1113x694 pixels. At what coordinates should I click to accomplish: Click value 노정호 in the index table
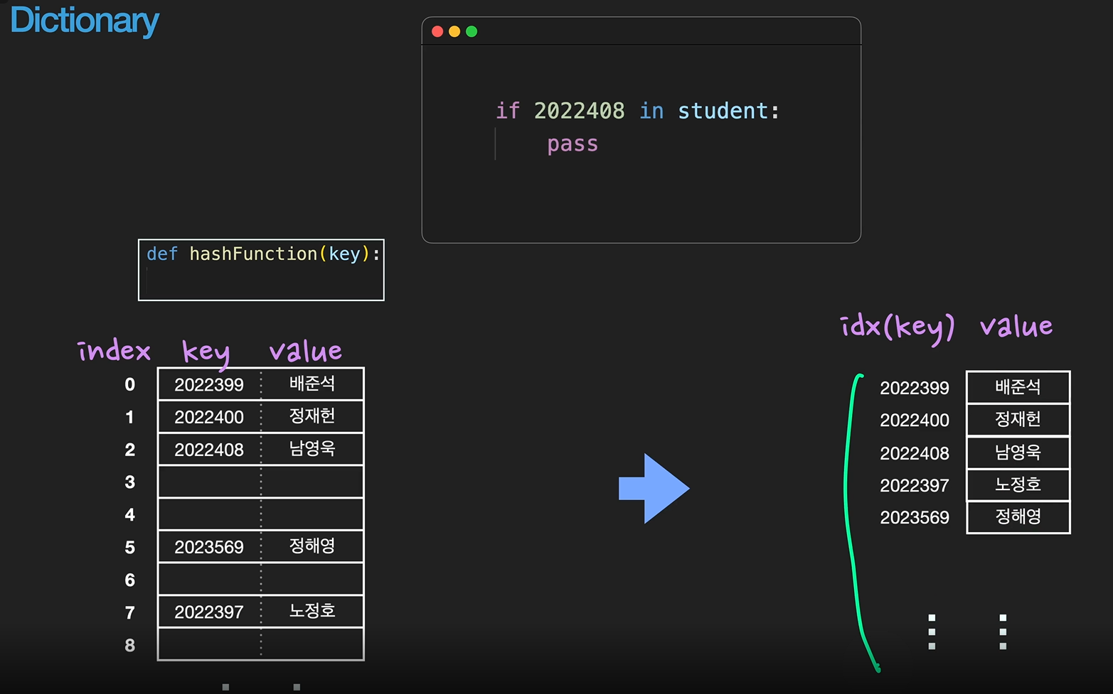point(312,611)
